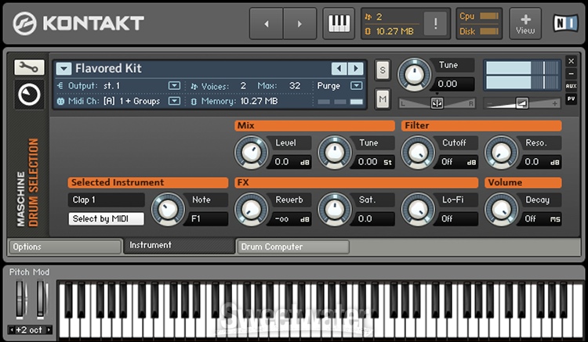
Task: Load next preset for Flavored Kit
Action: point(356,68)
